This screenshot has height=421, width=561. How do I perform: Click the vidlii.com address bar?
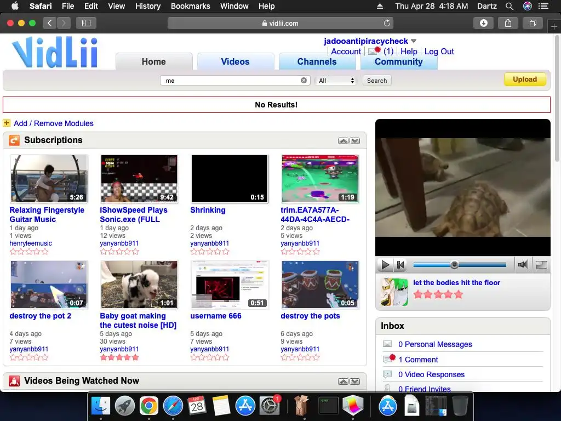280,23
